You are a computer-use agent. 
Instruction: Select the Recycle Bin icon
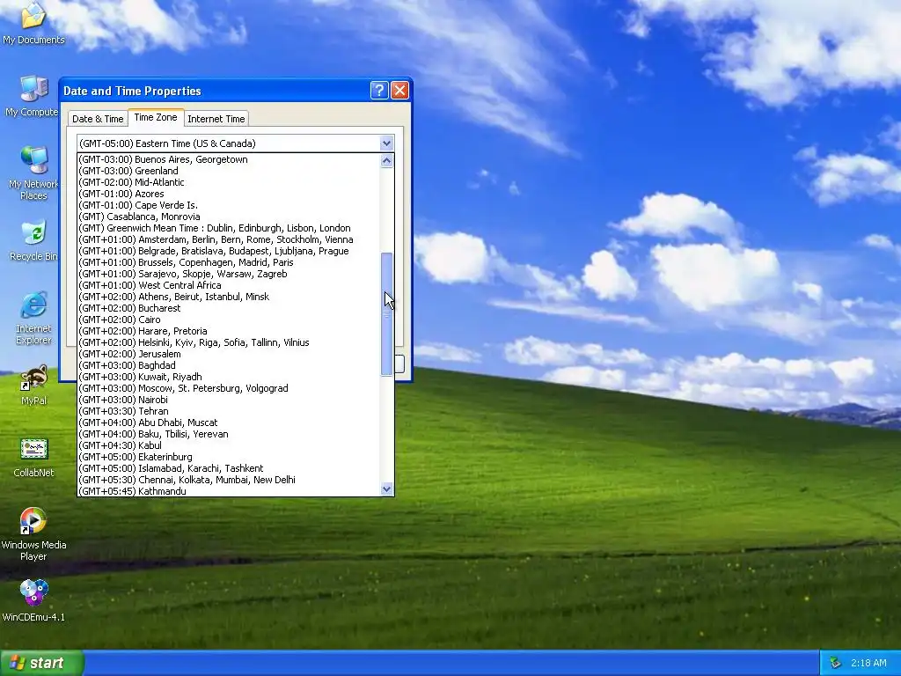tap(33, 240)
